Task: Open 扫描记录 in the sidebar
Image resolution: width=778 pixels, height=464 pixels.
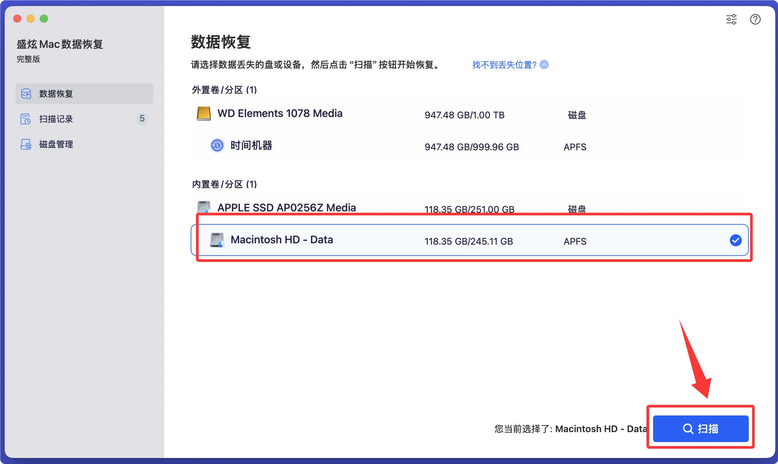Action: point(84,119)
